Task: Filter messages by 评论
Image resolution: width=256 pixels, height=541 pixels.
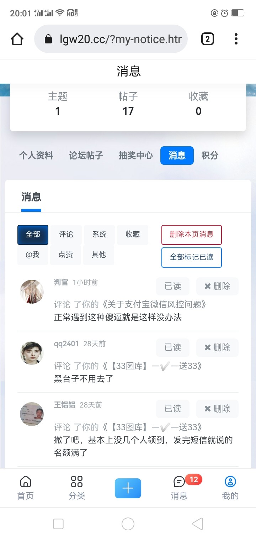Action: 66,235
